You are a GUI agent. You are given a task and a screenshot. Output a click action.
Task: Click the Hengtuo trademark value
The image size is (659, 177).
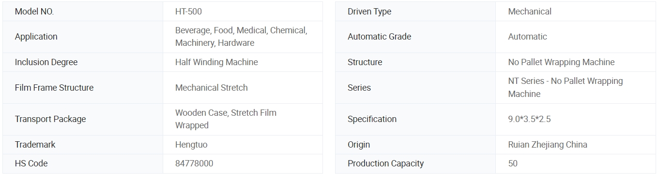point(191,145)
